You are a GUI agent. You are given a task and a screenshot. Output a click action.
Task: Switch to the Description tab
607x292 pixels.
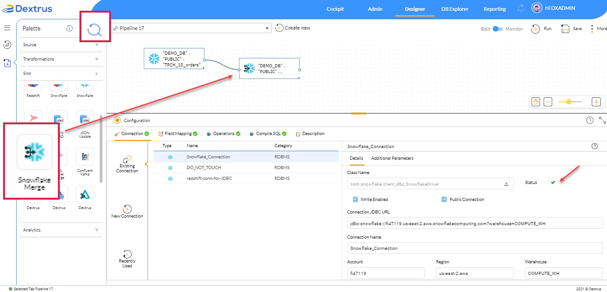pos(310,134)
